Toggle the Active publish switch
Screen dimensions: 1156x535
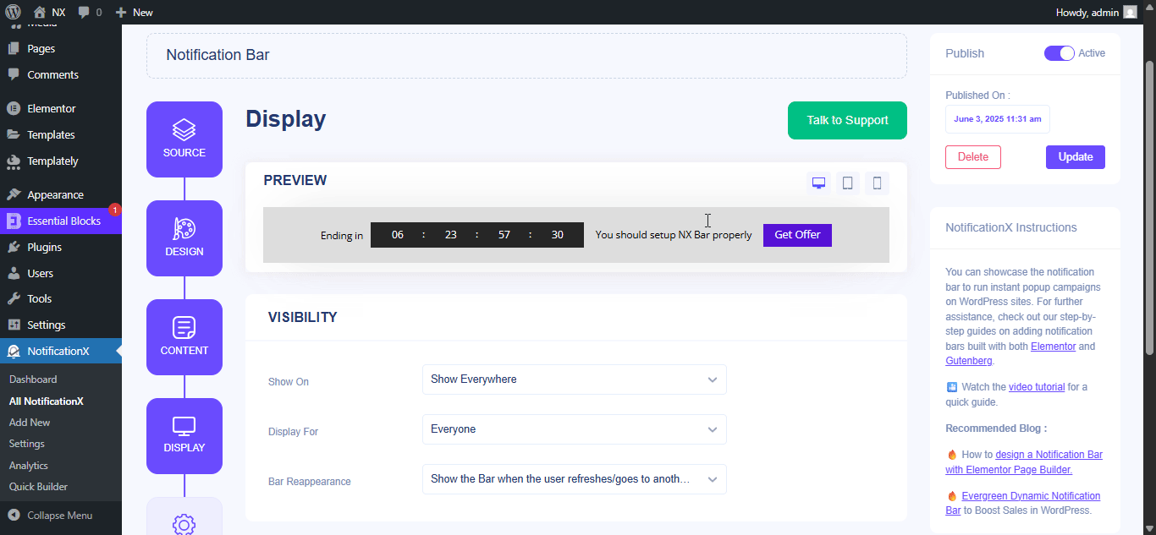point(1060,53)
